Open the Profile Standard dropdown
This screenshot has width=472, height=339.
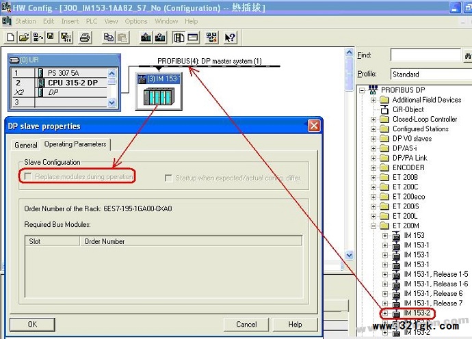click(431, 74)
